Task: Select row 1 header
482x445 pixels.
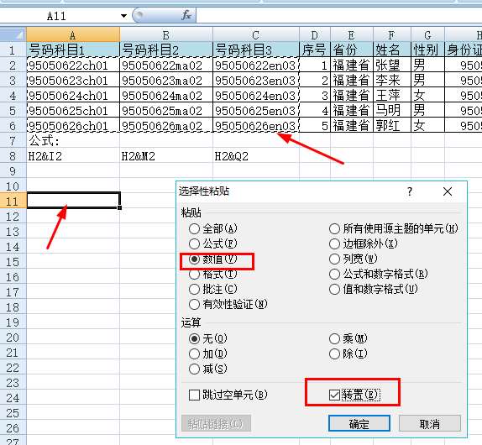Action: 13,50
